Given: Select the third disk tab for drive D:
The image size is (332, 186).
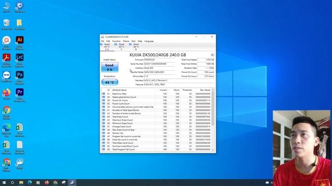Looking at the screenshot, I should coord(136,47).
